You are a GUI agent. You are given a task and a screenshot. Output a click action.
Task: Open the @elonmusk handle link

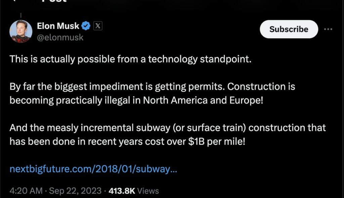coord(60,38)
